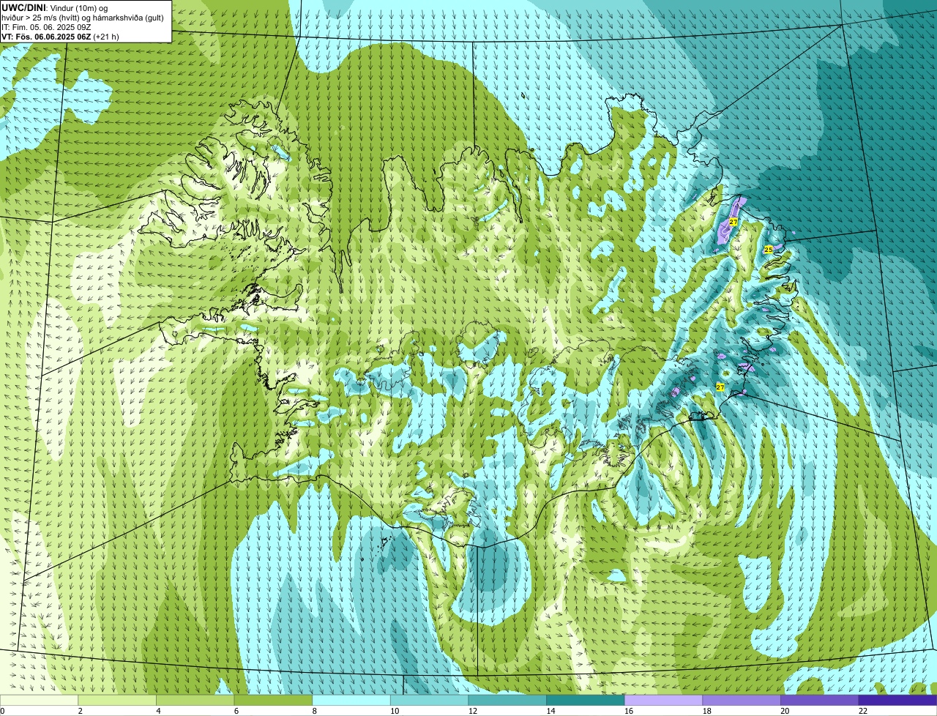This screenshot has height=716, width=937.
Task: Click the 'UWC/DINI: Vindur (10m) og' title line
Action: [x=55, y=7]
